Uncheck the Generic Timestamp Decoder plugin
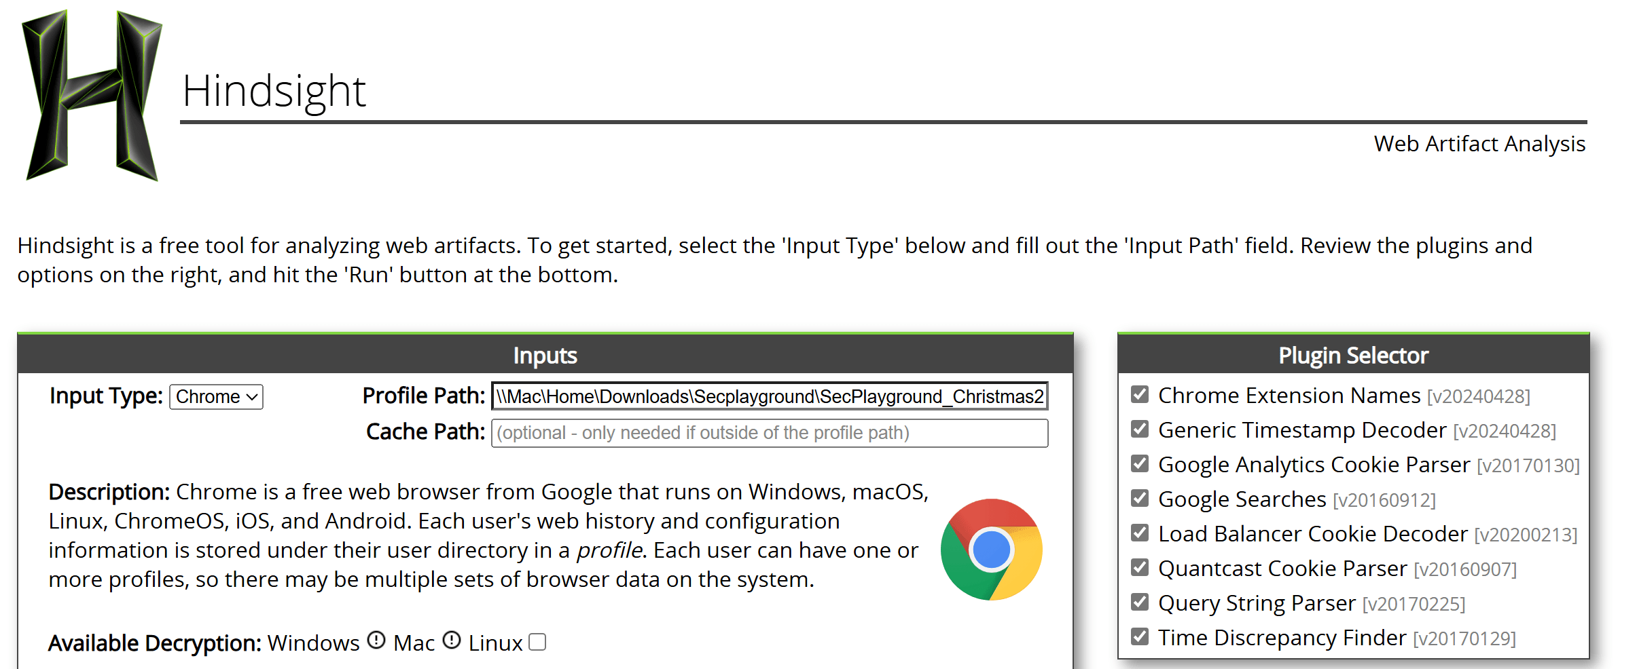The height and width of the screenshot is (669, 1637). click(1140, 429)
